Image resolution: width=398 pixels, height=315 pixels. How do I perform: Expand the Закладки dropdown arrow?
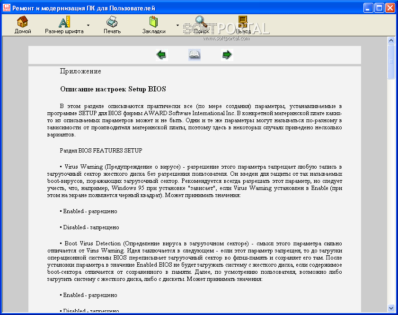pos(177,25)
